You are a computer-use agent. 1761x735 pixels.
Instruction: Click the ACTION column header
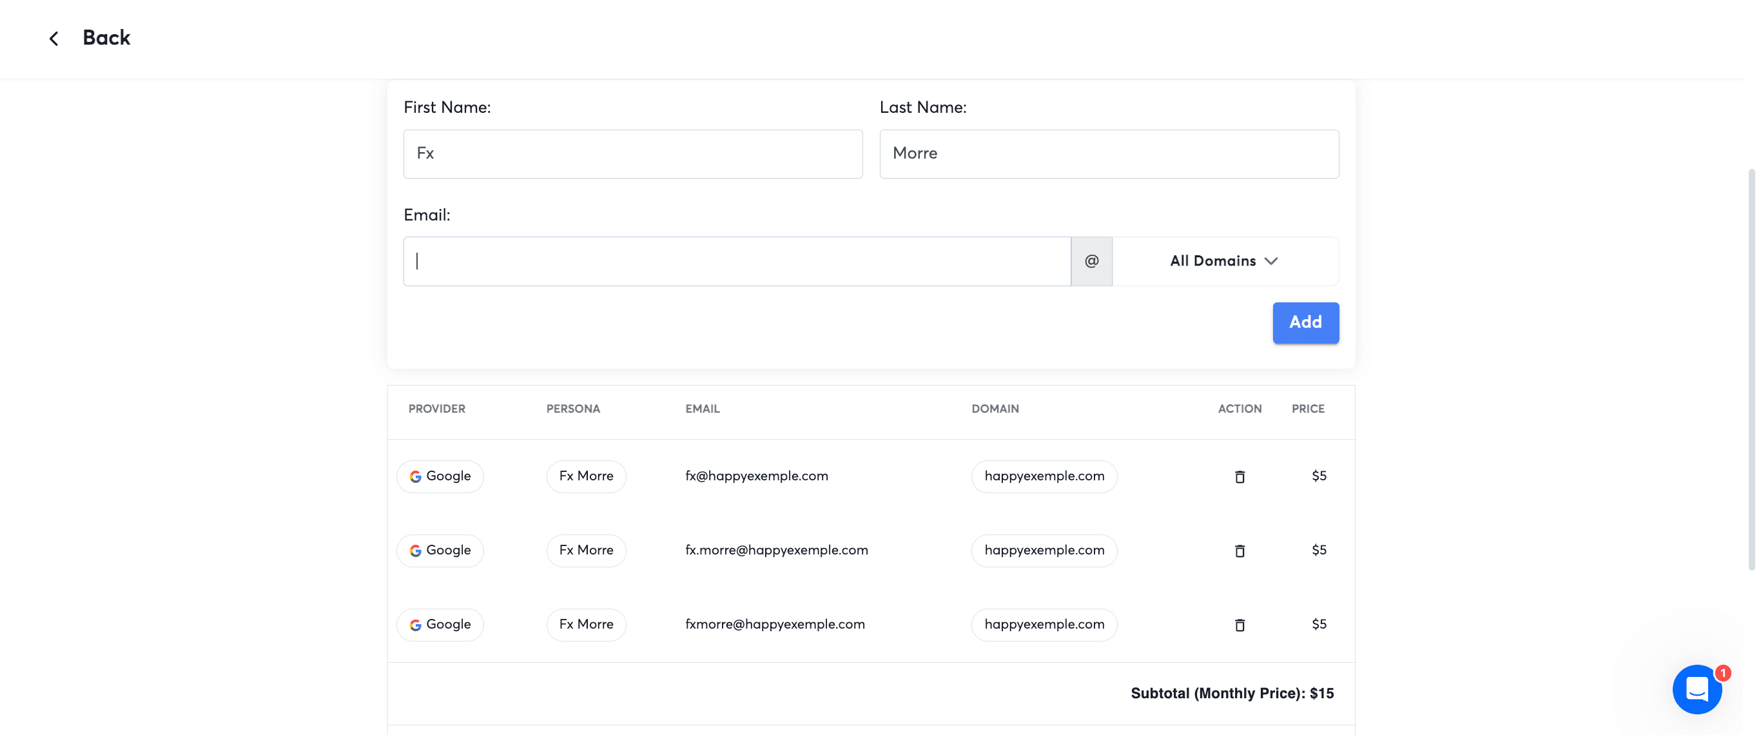click(x=1240, y=409)
